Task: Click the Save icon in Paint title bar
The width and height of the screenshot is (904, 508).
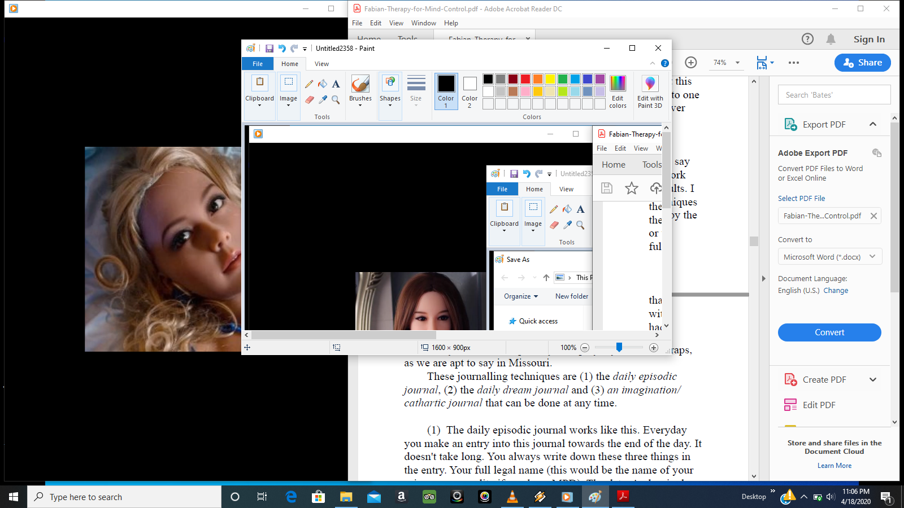Action: (x=270, y=49)
